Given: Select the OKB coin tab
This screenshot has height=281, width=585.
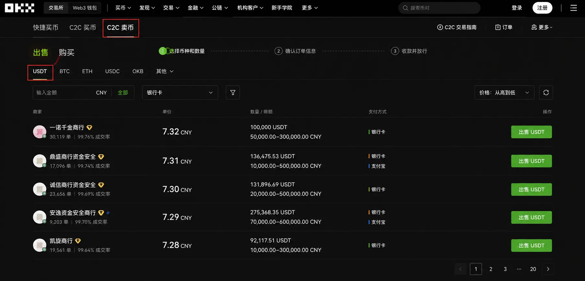Looking at the screenshot, I should 138,71.
